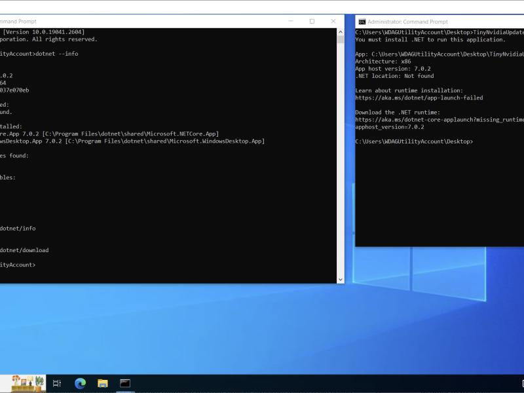Click 'Download the .NET runtime:' line
Image resolution: width=524 pixels, height=393 pixels.
tap(398, 112)
